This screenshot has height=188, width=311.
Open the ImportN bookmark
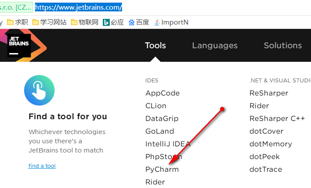171,22
